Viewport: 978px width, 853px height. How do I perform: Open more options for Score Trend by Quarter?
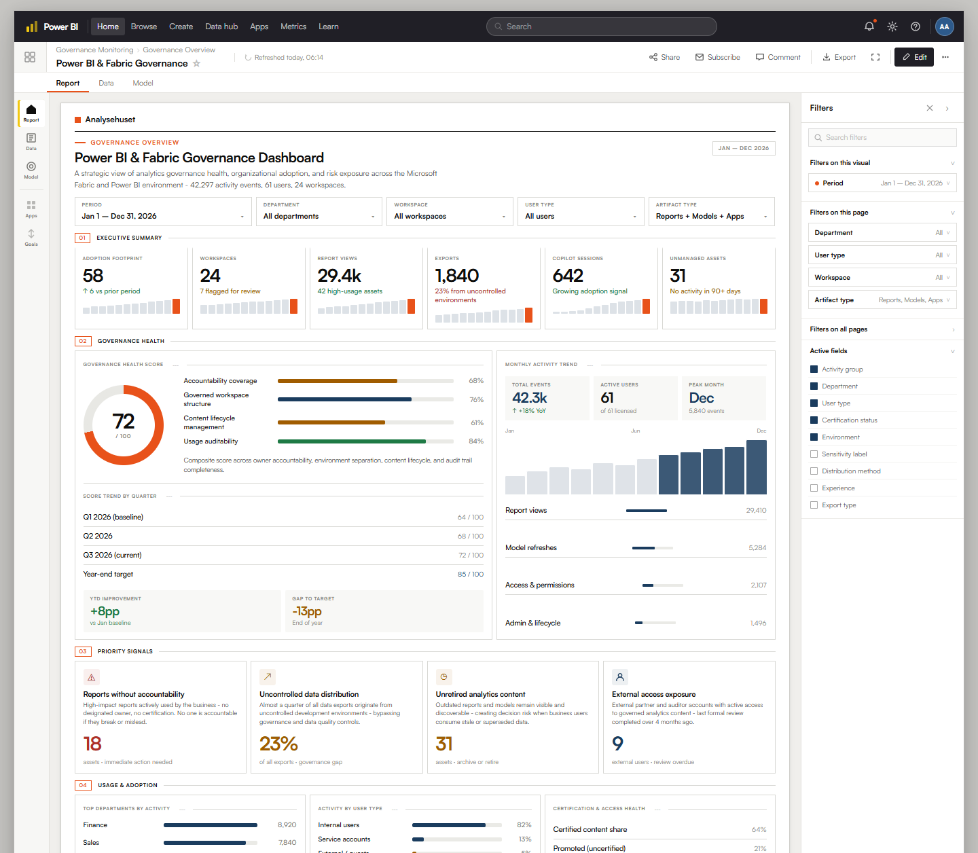click(x=169, y=496)
